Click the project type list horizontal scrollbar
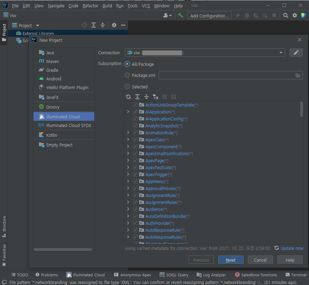Screen dimensions: 309x285 pos(63,250)
